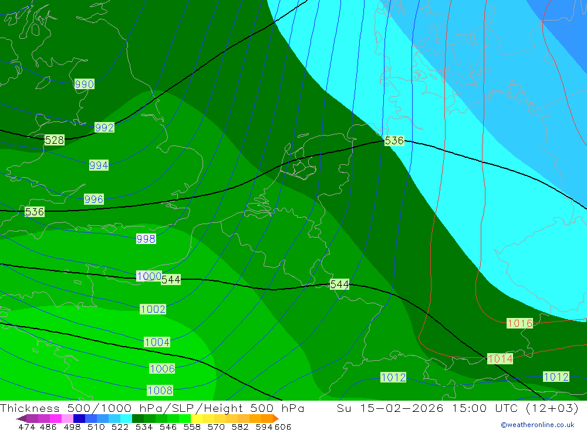
Task: Select the 1004 isobar label
Action: tap(157, 342)
